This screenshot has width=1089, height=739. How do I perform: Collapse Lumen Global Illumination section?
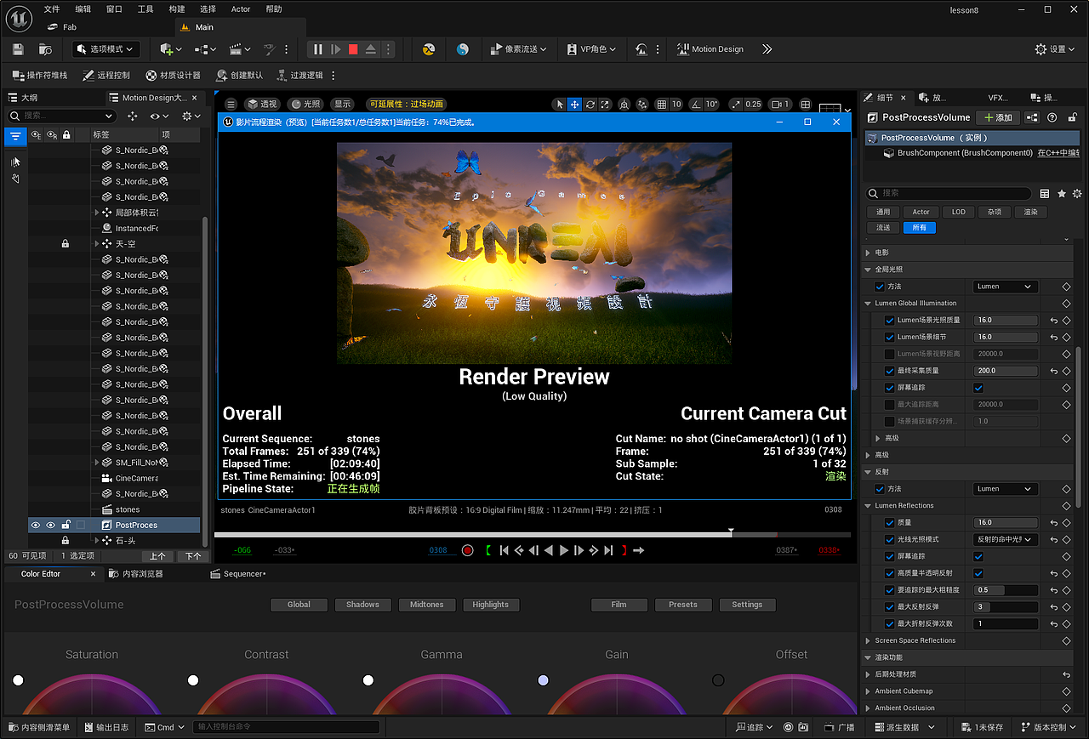pyautogui.click(x=869, y=304)
